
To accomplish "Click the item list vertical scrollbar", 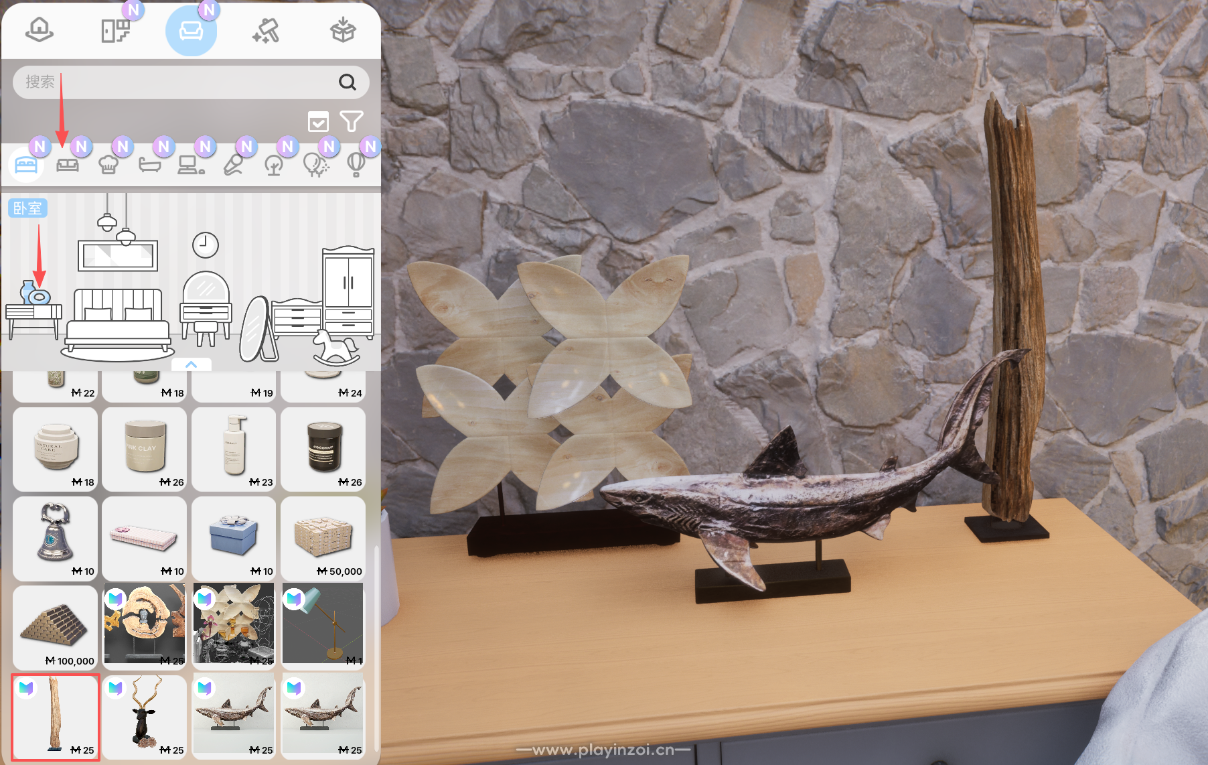I will (376, 643).
